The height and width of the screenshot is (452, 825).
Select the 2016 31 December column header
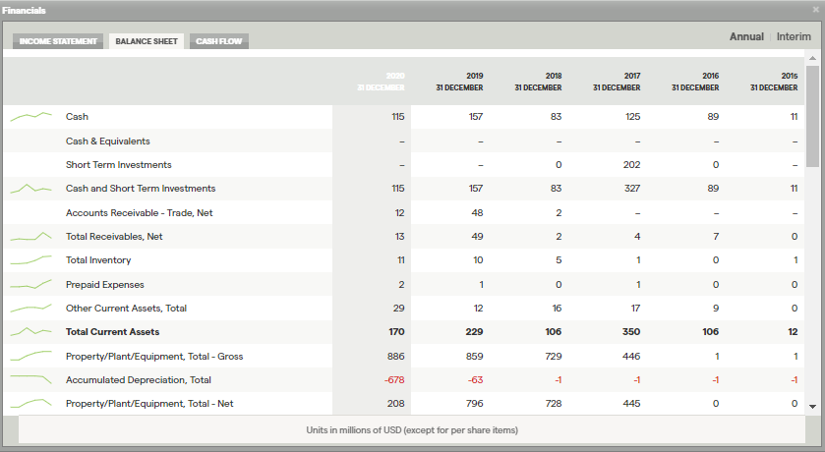[695, 82]
